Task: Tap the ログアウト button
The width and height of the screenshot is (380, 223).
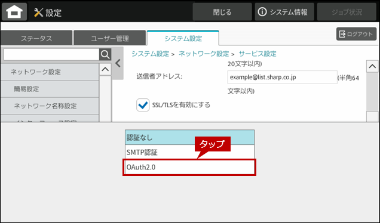Action: 356,34
